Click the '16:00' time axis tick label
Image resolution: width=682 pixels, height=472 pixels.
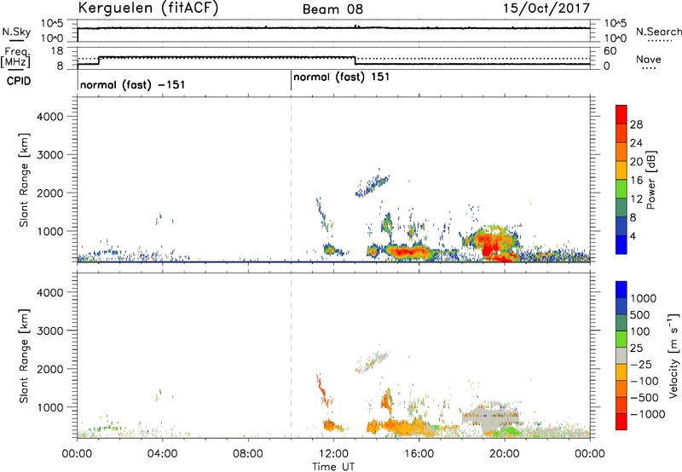click(419, 454)
